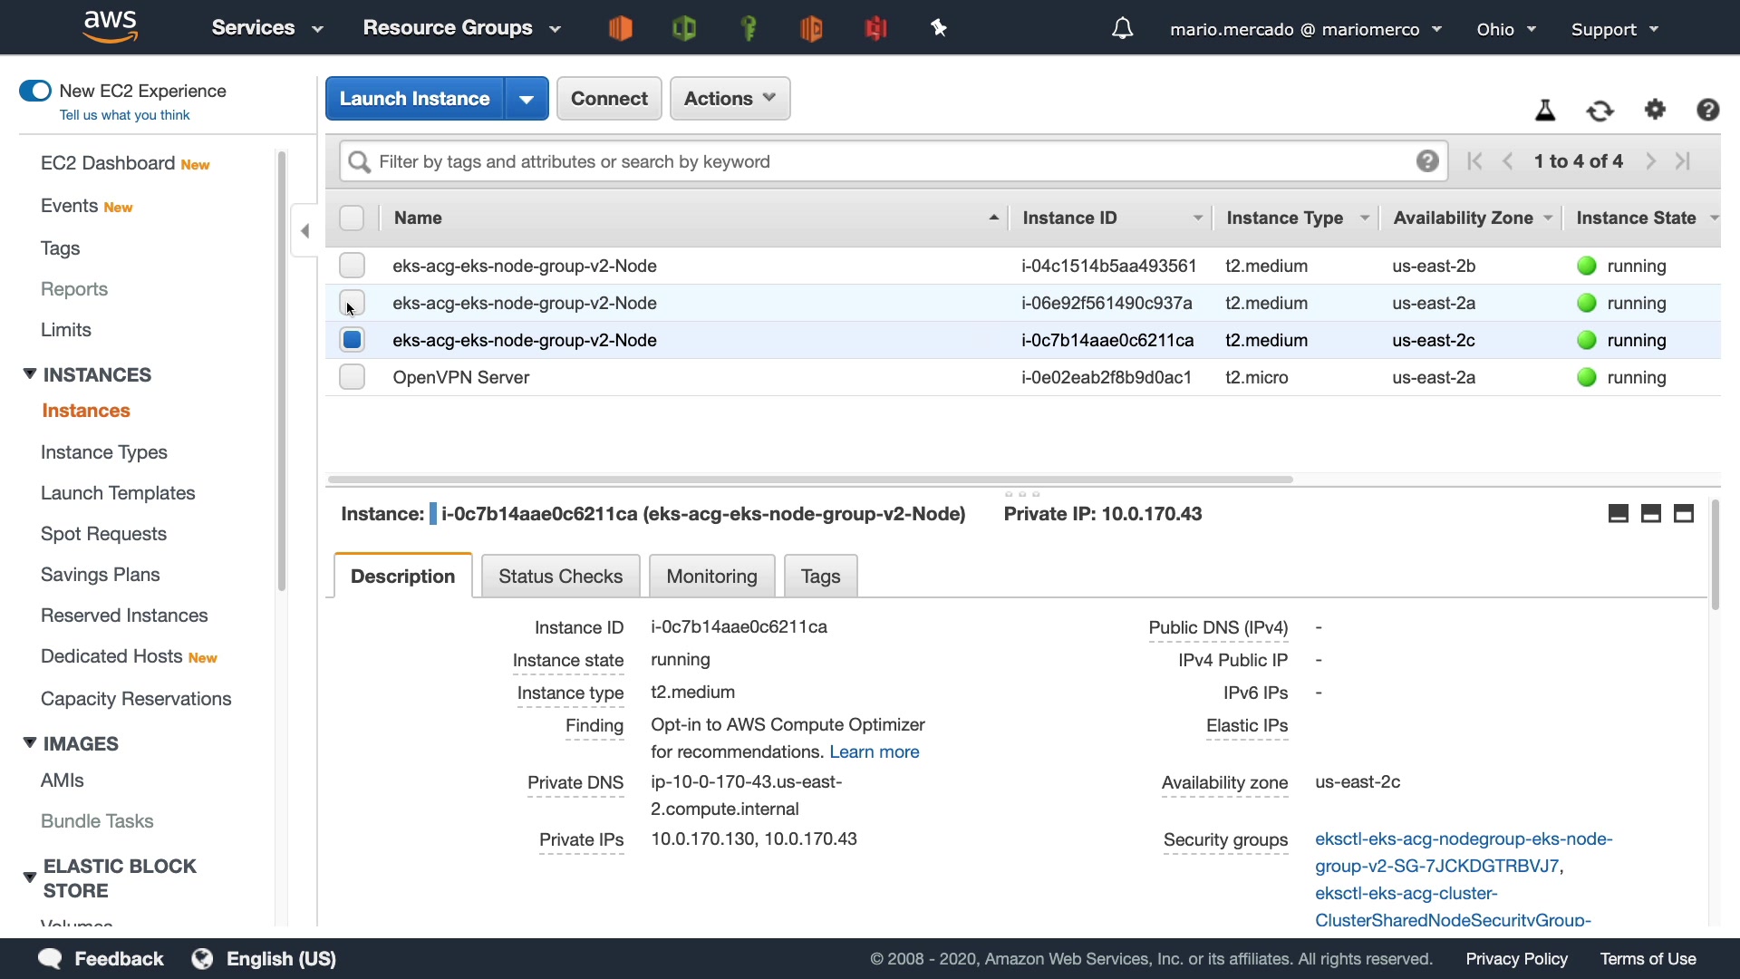
Task: Open the Actions dropdown menu
Action: click(730, 99)
